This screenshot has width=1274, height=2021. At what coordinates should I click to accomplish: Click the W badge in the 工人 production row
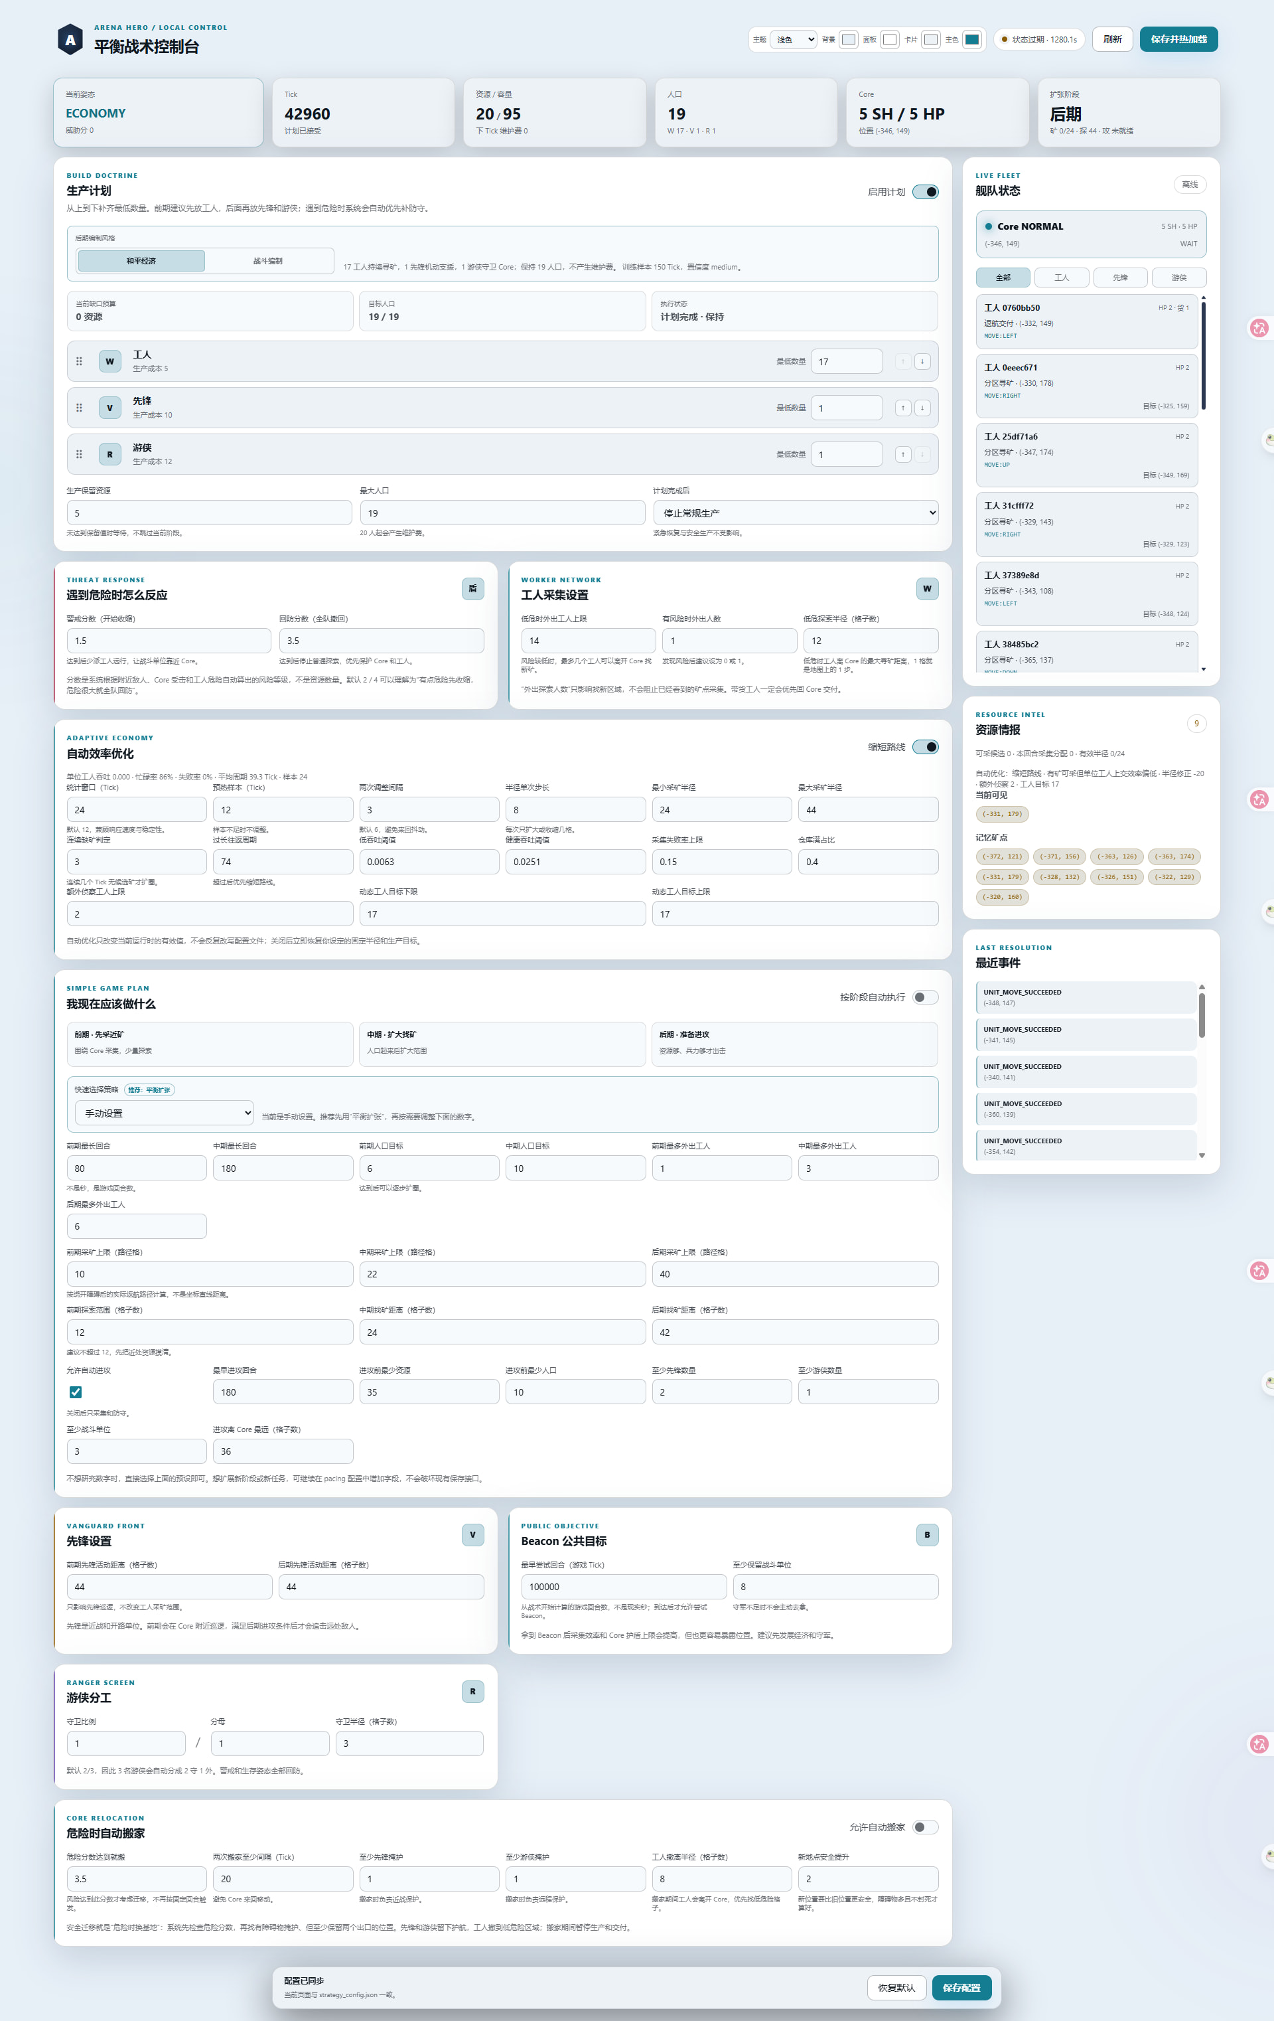(x=110, y=361)
